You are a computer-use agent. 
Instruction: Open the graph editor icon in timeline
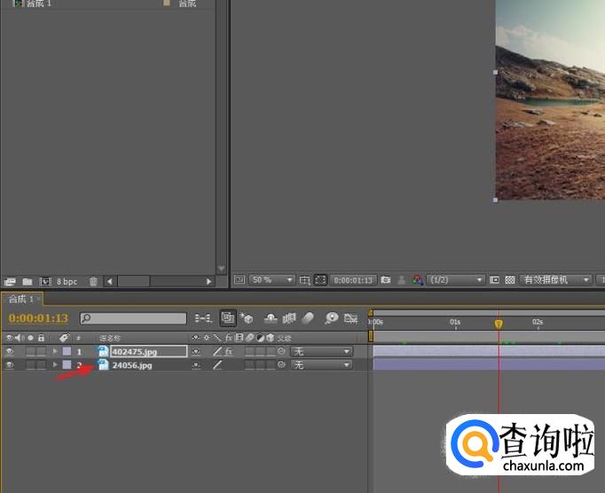click(x=351, y=318)
